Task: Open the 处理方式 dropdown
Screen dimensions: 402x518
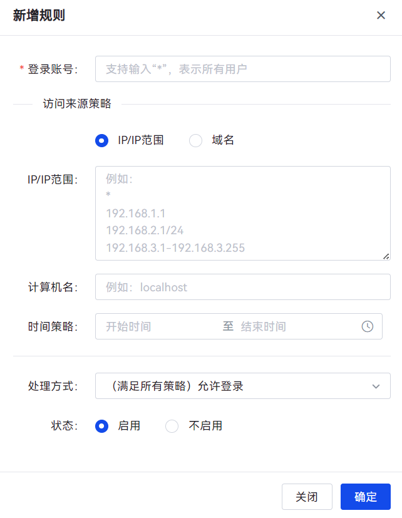Action: tap(242, 386)
